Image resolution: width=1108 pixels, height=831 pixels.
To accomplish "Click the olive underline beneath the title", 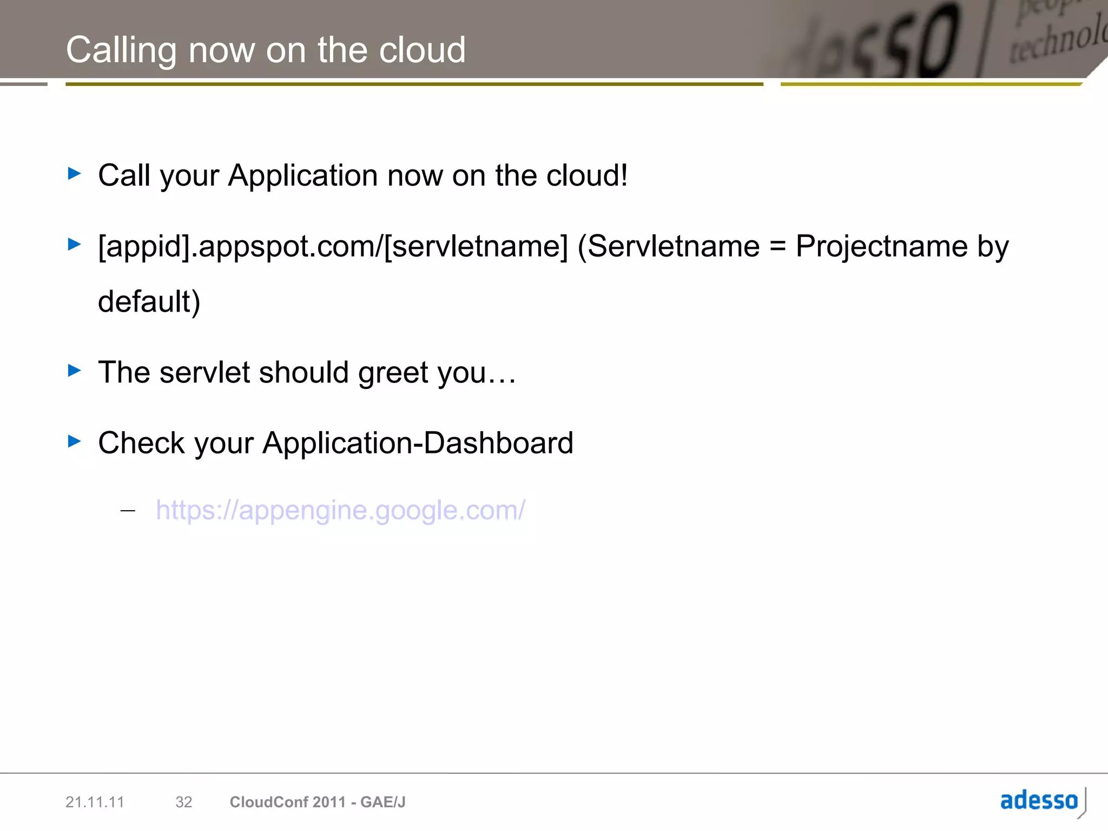I will coord(414,84).
